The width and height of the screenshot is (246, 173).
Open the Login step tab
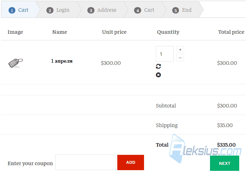tap(58, 10)
